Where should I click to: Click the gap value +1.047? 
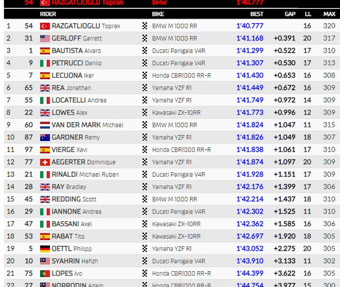pos(284,125)
